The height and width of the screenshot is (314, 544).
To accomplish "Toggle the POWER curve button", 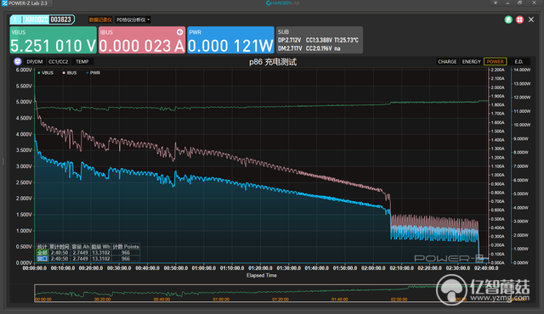I will (495, 62).
